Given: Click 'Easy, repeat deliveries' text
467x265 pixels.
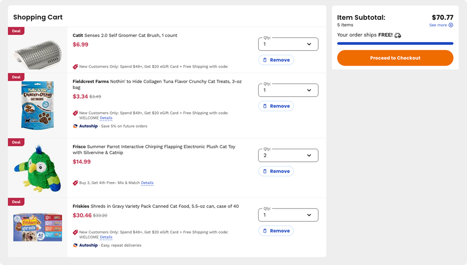Looking at the screenshot, I should click(x=121, y=245).
